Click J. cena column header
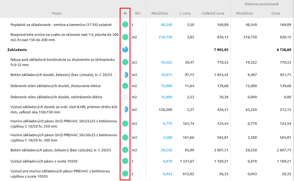294x181 pixels. [x=185, y=13]
